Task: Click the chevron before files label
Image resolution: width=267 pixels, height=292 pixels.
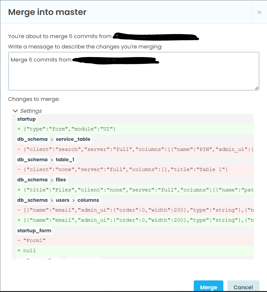Action: tap(52, 180)
